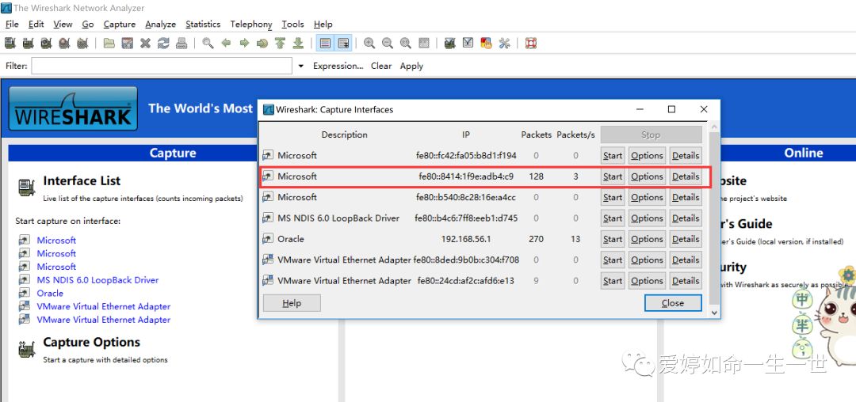Open Details for fe80::8414:1f9e:adb4:c9 interface
Viewport: 856px width, 402px height.
pyautogui.click(x=686, y=176)
